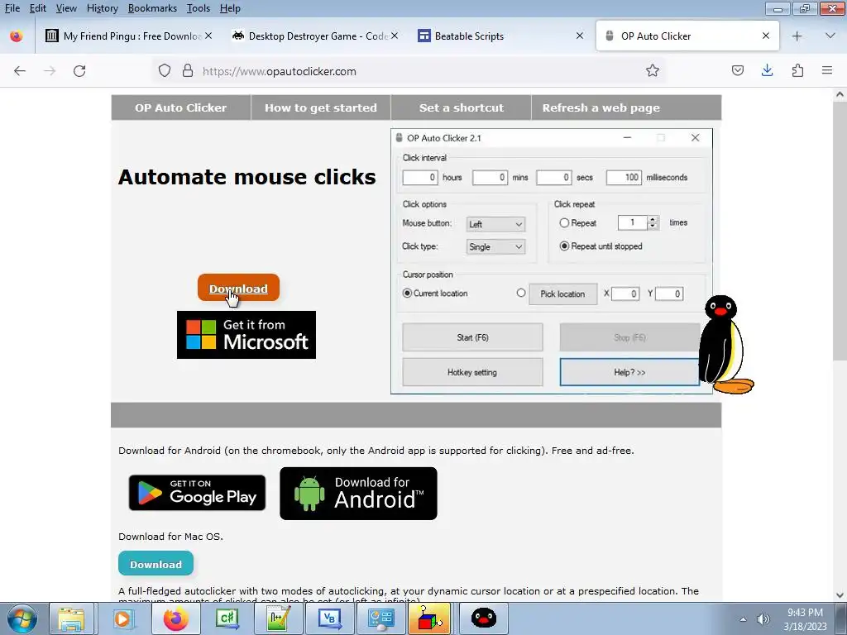Screen dimensions: 847x635
Task: Click the Help? >> button
Action: coord(629,372)
